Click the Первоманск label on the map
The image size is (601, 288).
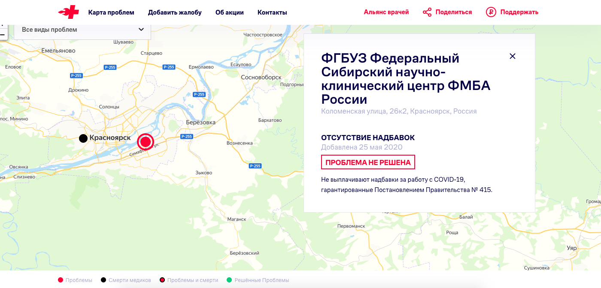coord(351,226)
